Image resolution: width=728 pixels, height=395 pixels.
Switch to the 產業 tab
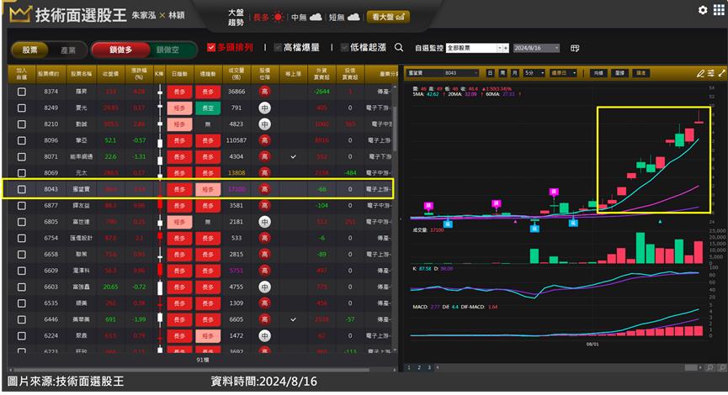(x=67, y=50)
